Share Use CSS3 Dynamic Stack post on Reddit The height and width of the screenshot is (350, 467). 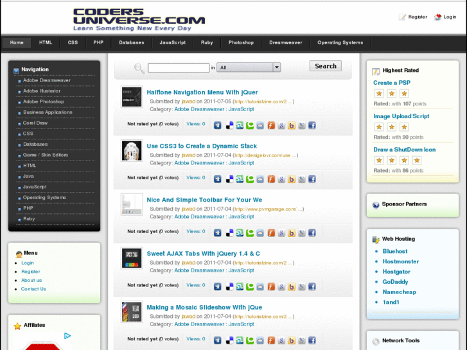(x=260, y=179)
